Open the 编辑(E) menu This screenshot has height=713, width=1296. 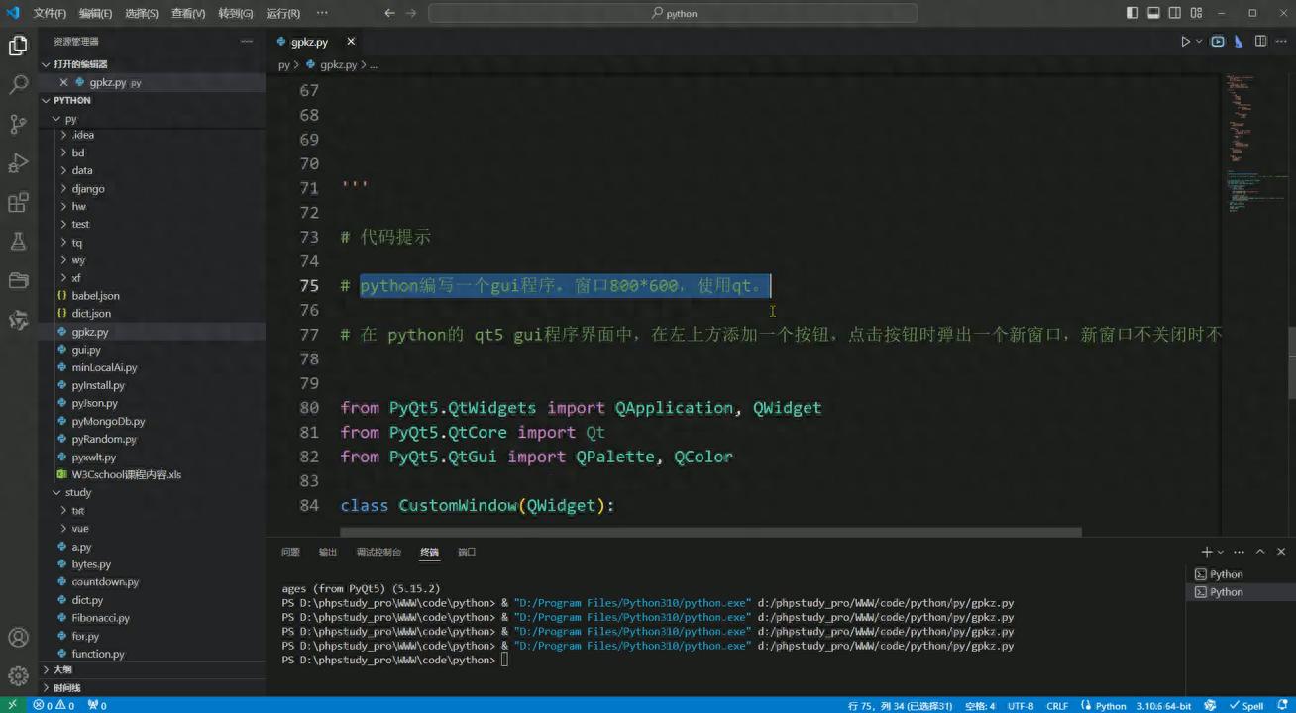(x=95, y=13)
